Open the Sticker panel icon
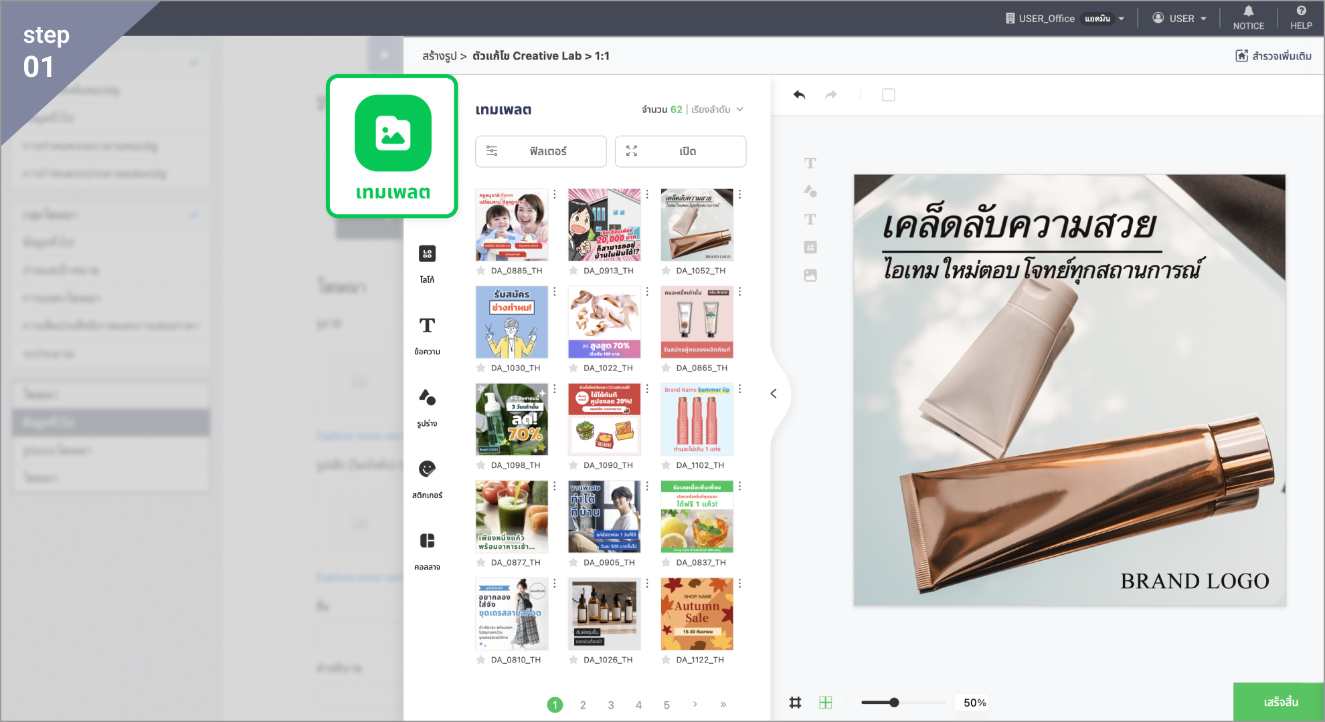This screenshot has width=1325, height=722. click(x=427, y=469)
